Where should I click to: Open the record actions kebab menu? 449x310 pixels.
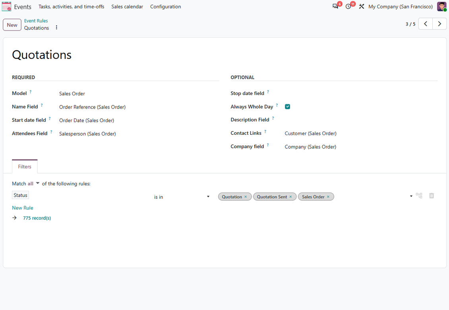(56, 27)
